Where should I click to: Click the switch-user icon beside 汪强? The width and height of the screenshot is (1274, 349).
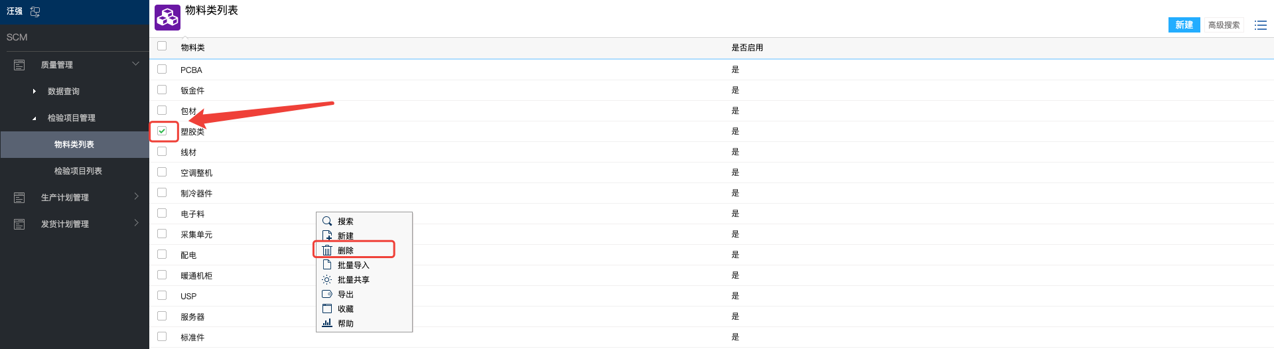click(x=35, y=12)
